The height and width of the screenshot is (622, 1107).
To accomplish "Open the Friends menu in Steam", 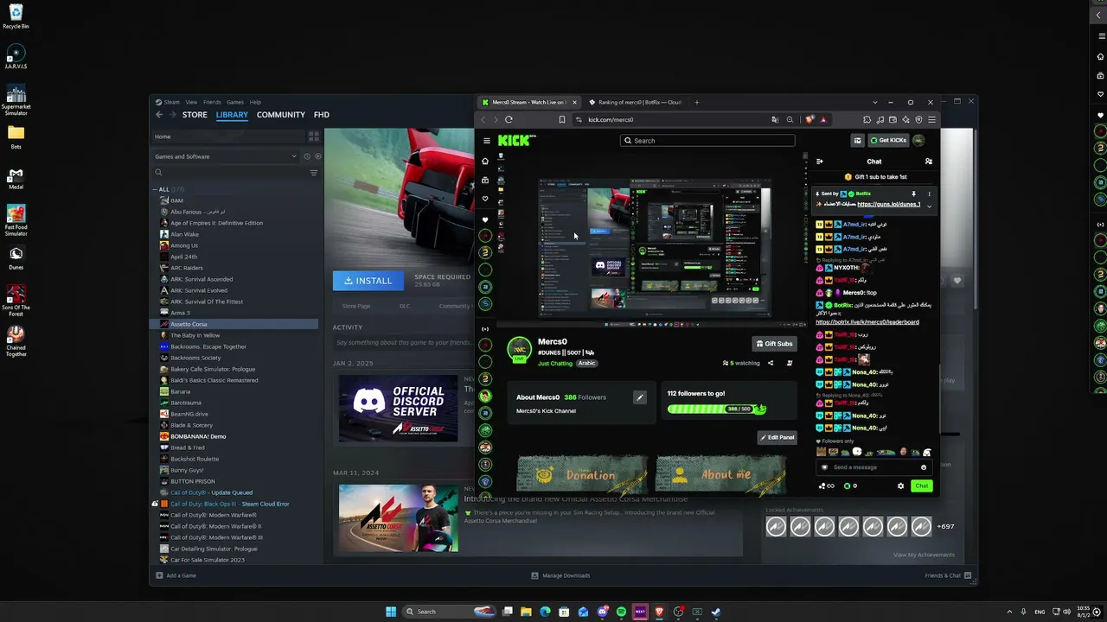I will (x=212, y=102).
